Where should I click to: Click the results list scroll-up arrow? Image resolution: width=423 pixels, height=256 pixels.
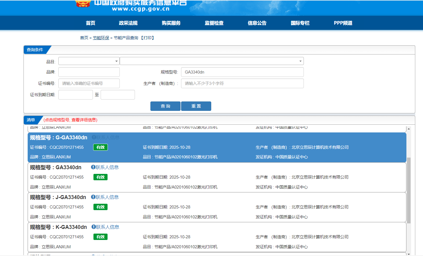(x=409, y=129)
